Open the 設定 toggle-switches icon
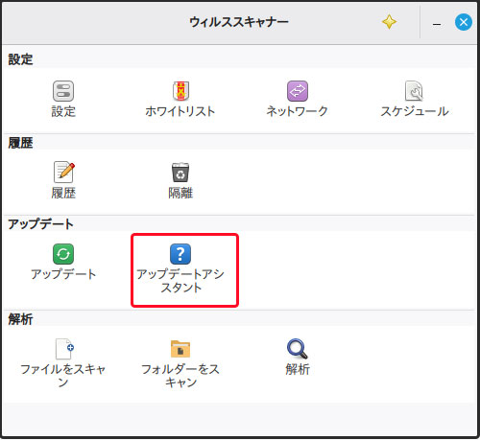This screenshot has height=440, width=480. coord(63,91)
